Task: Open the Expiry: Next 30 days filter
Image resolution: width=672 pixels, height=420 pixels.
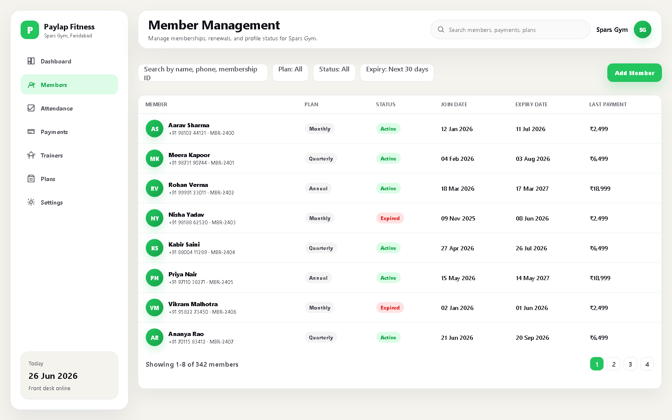Action: (397, 73)
